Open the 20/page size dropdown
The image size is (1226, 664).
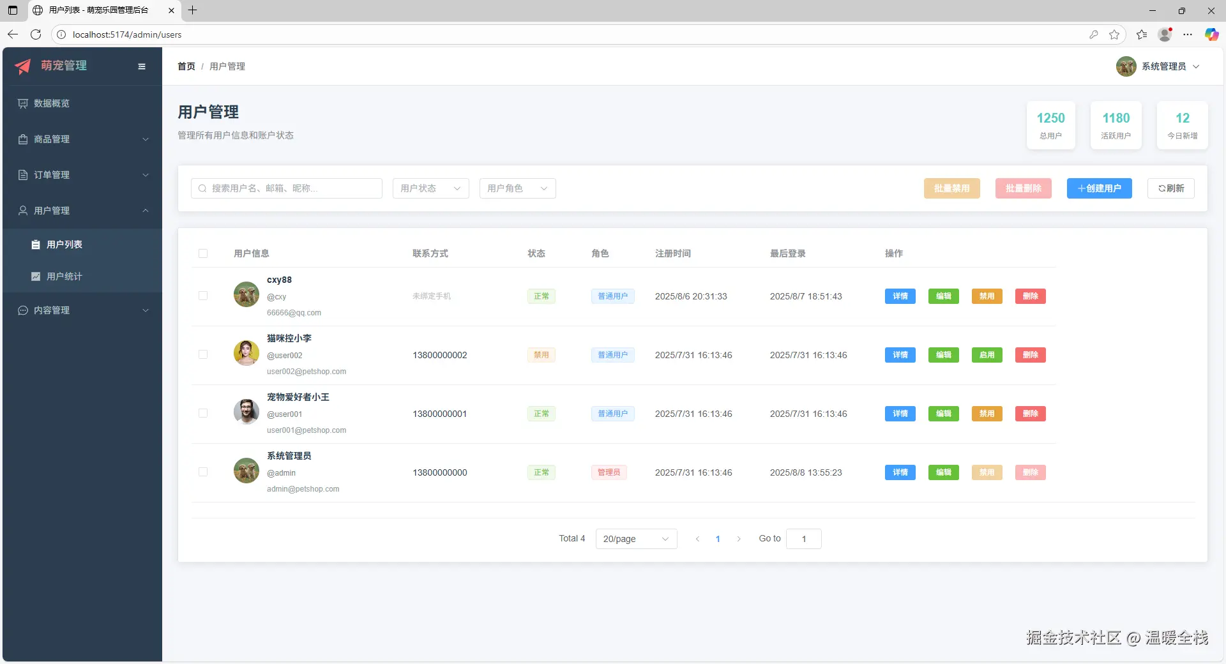click(x=637, y=539)
